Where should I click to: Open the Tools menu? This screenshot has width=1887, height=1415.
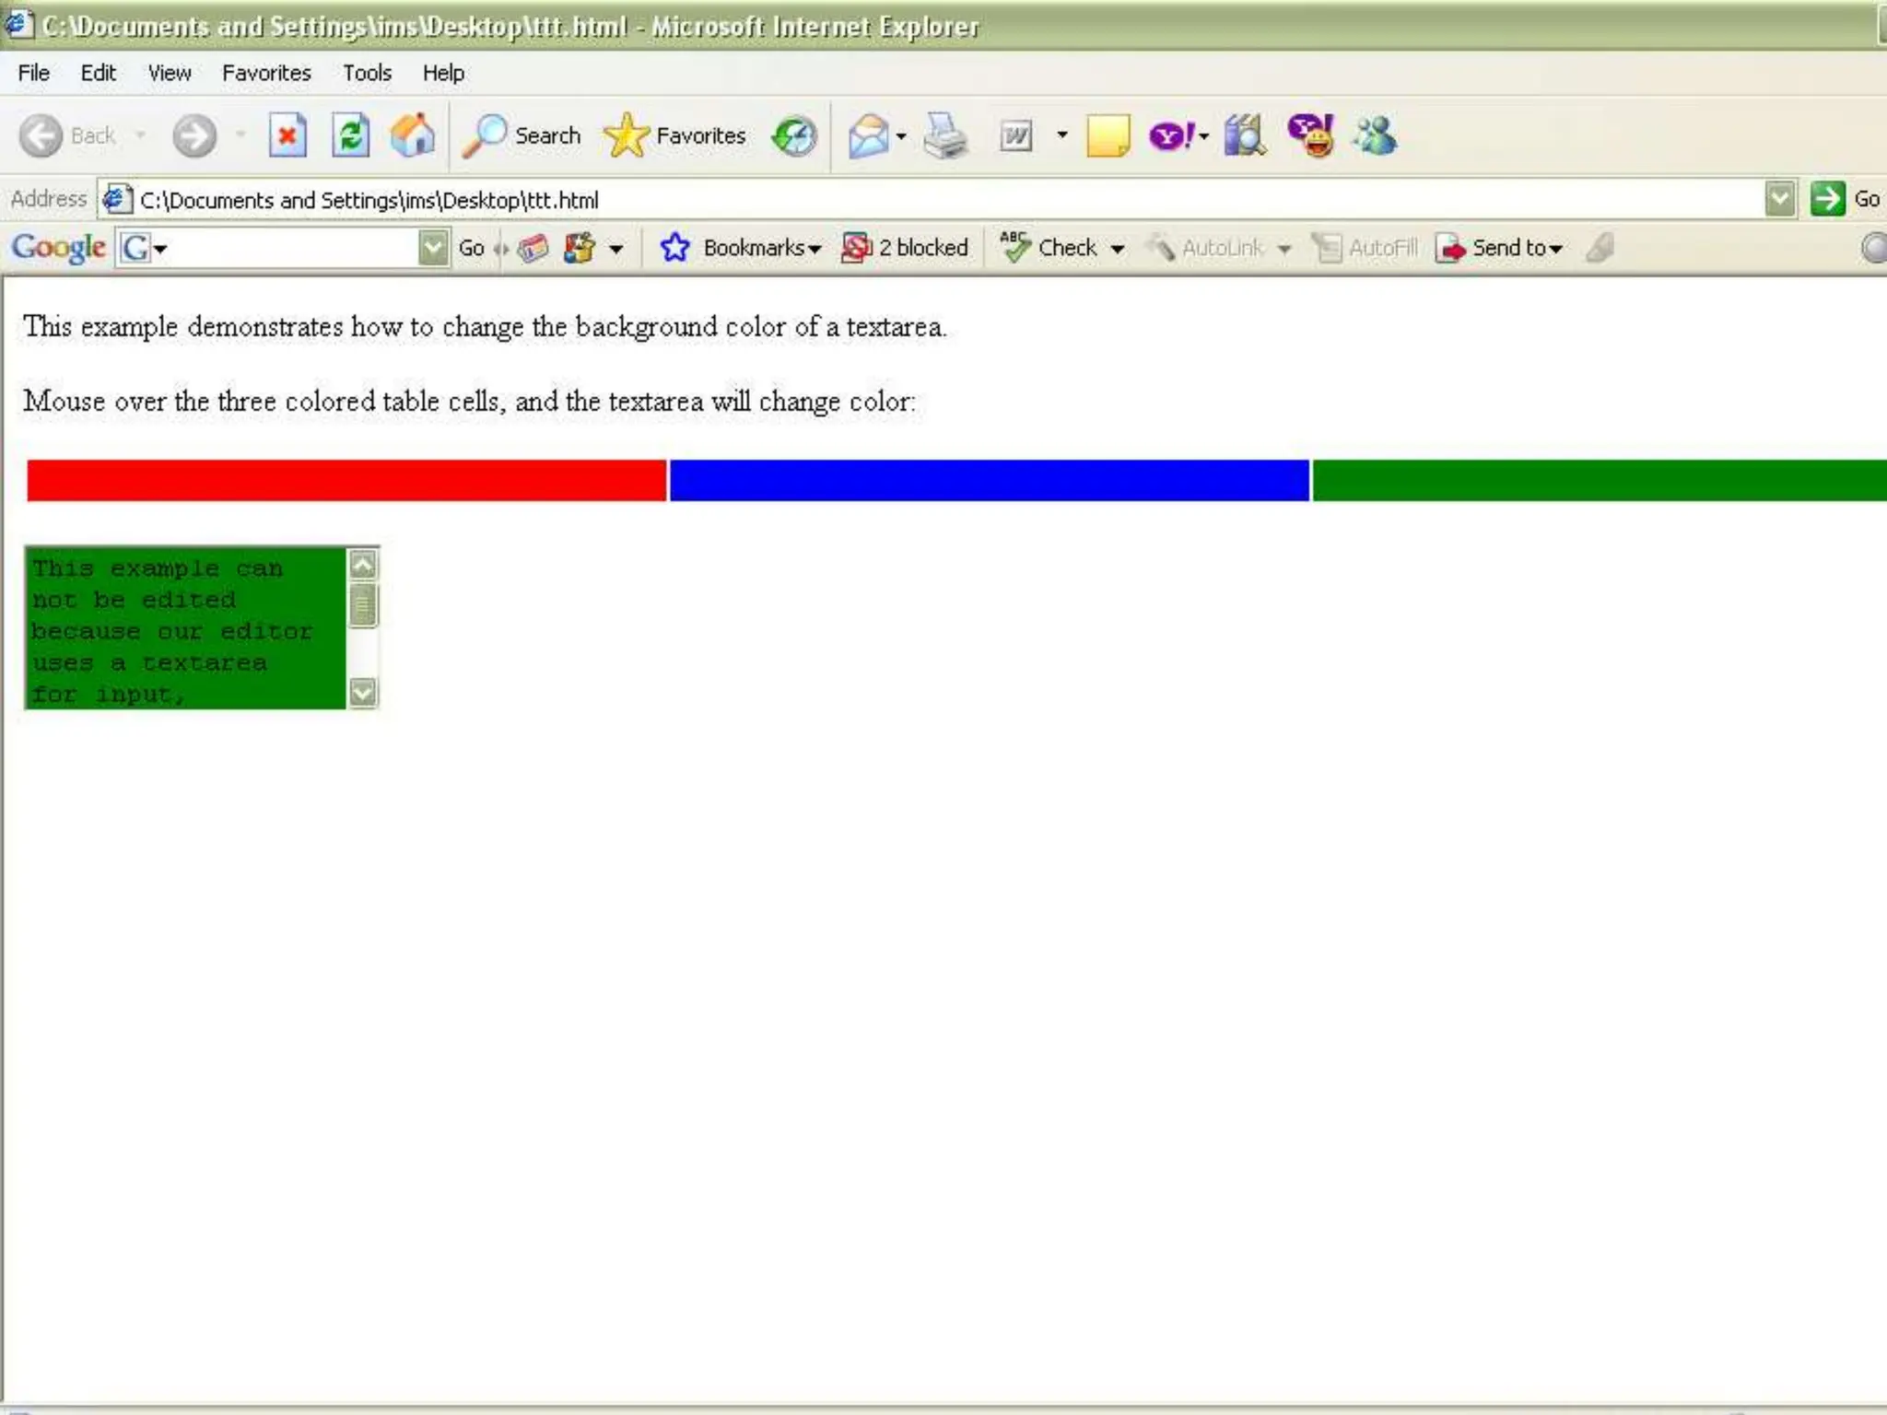pos(367,73)
